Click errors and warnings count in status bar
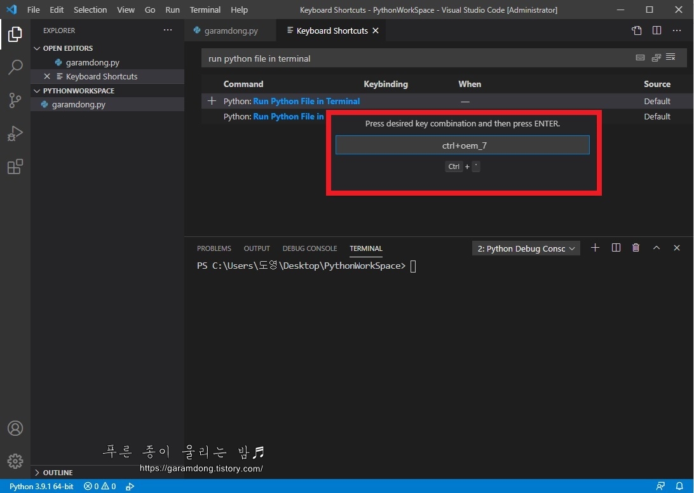The height and width of the screenshot is (493, 694). [100, 487]
